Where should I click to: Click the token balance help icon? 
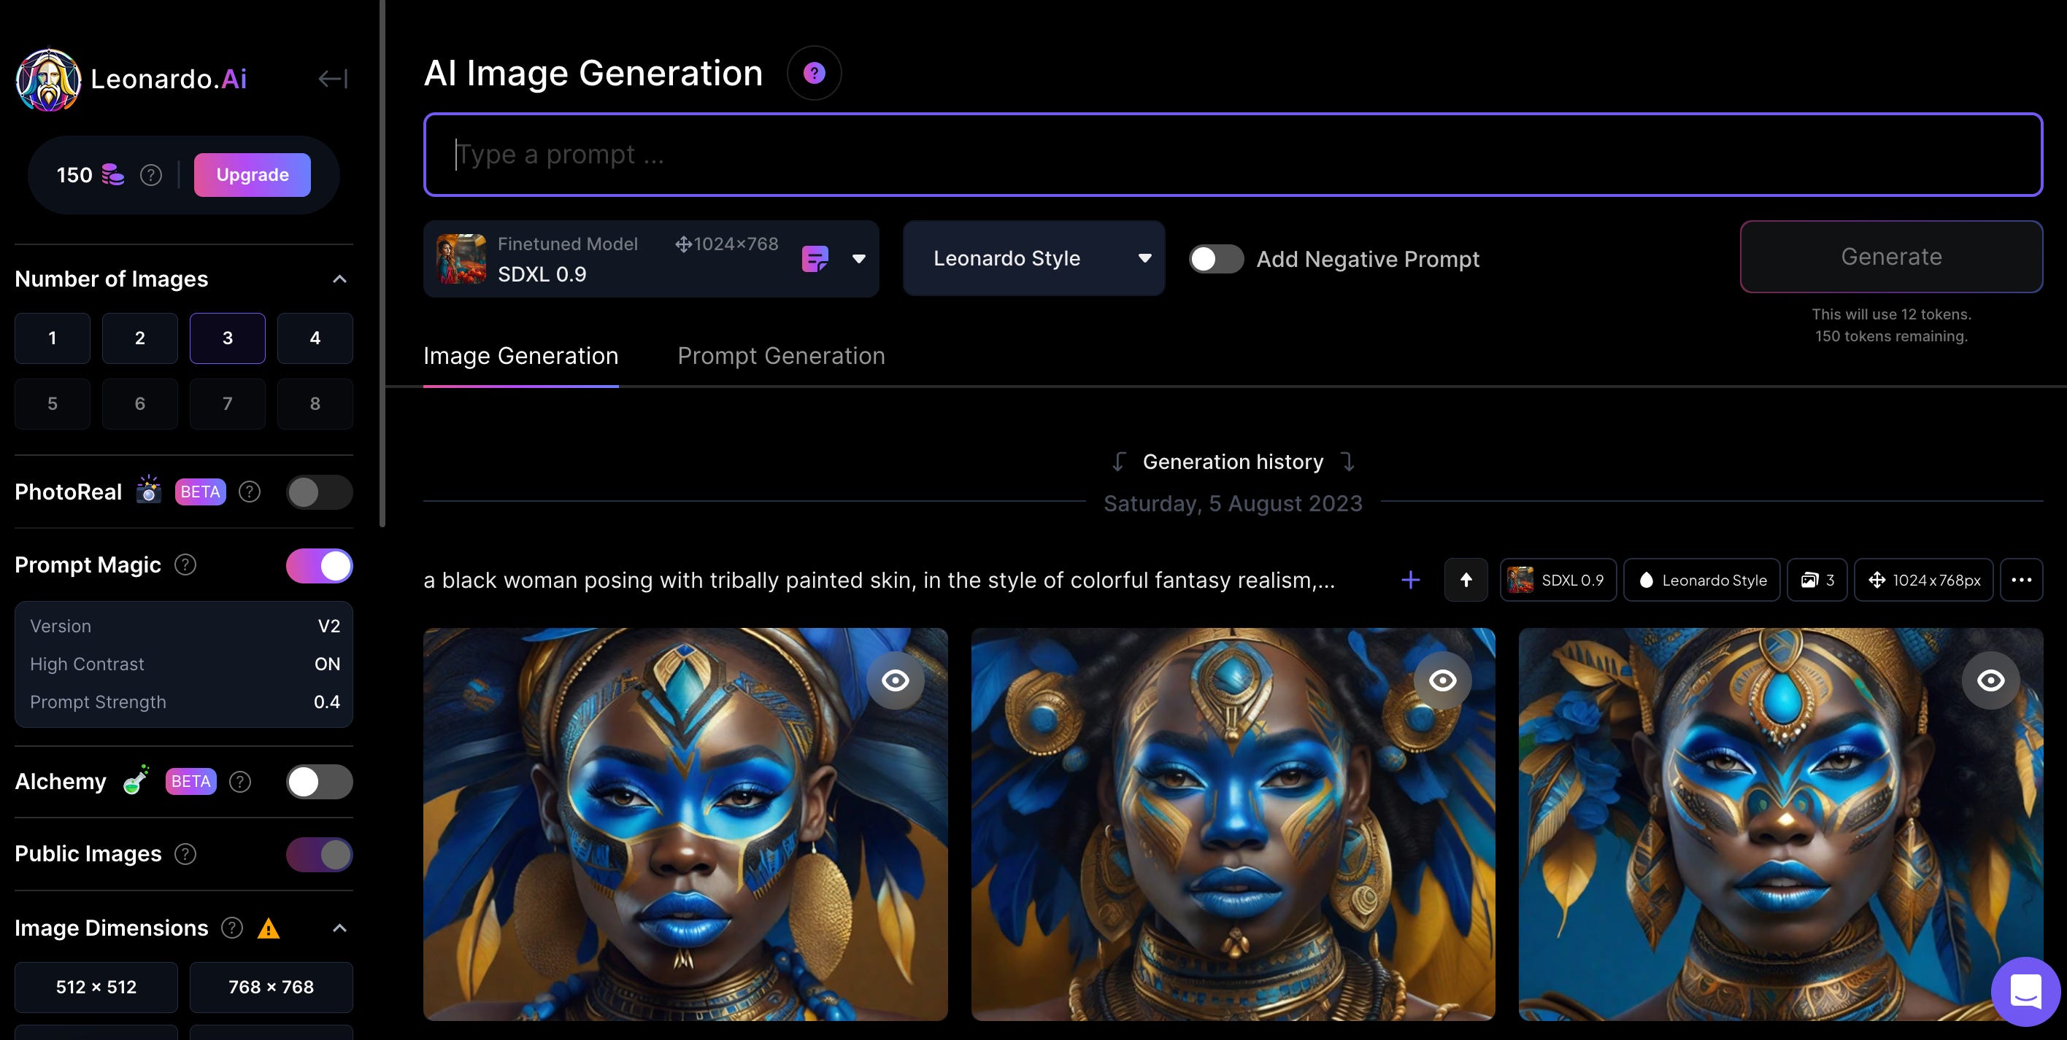pos(151,175)
